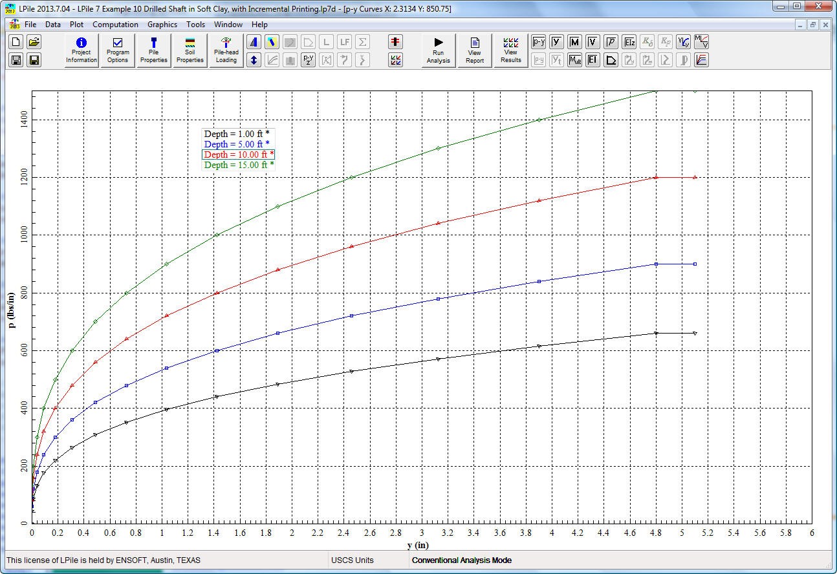Click the View Results button
Image resolution: width=837 pixels, height=574 pixels.
pos(511,50)
